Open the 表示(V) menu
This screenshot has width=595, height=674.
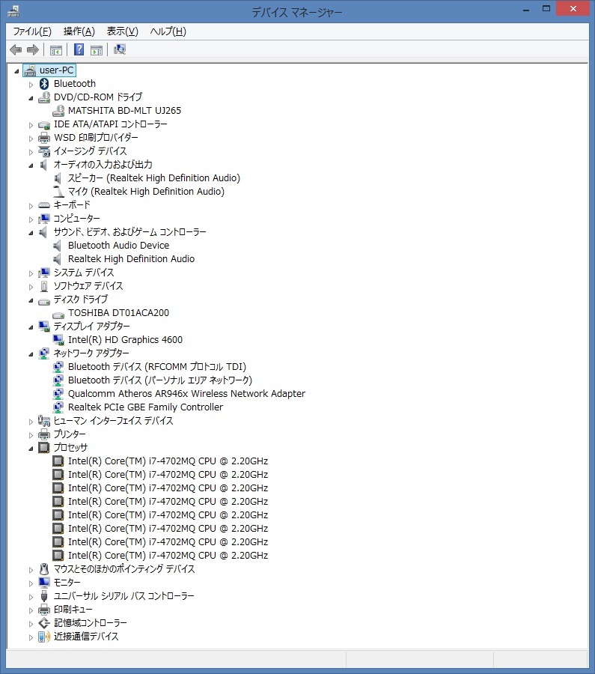[x=123, y=31]
